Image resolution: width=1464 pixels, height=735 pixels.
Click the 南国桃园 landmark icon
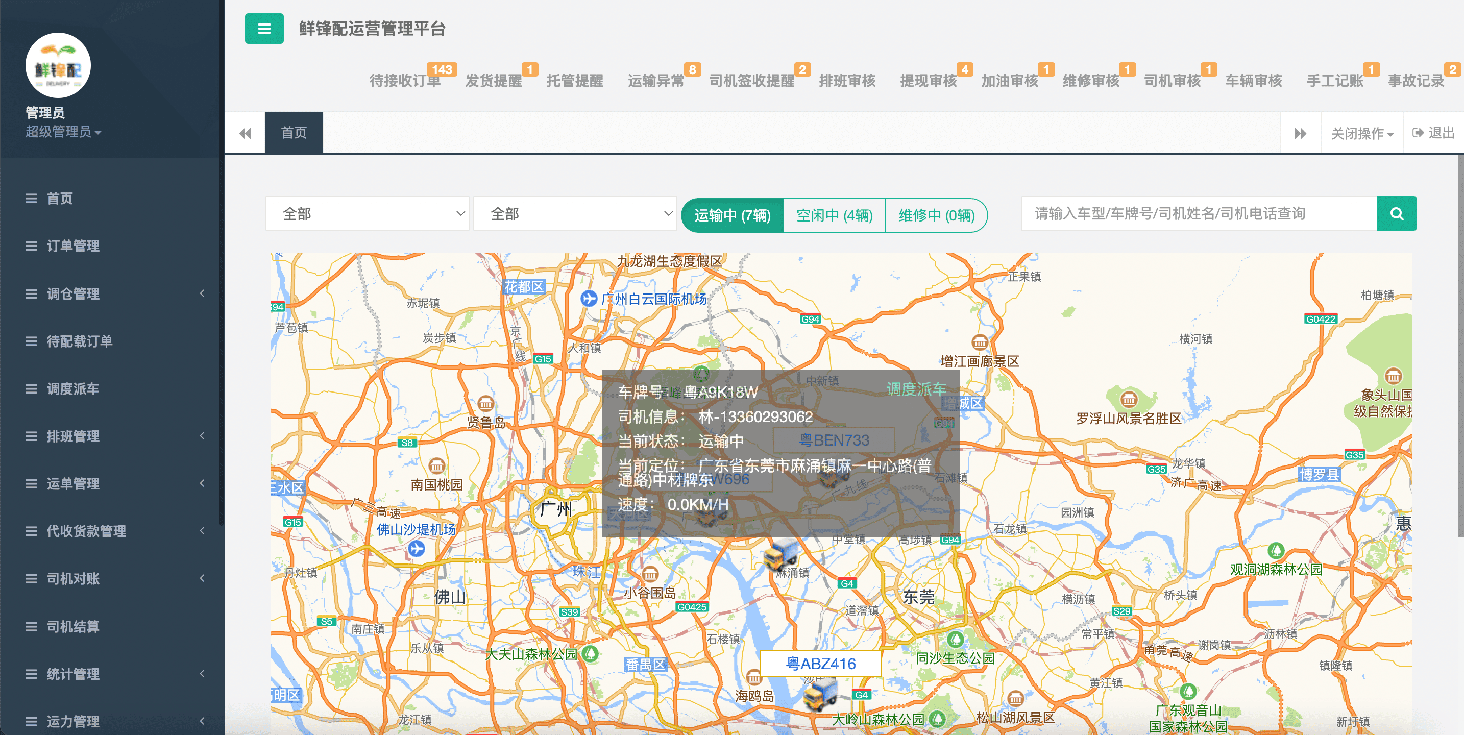pos(436,466)
